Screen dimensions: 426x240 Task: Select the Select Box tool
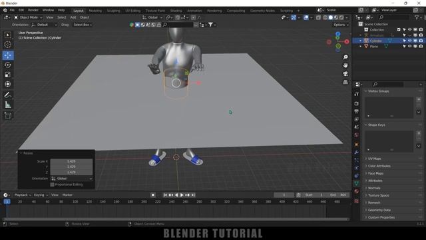pos(7,35)
